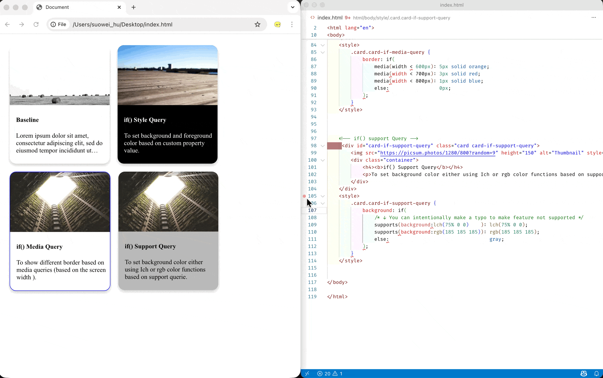This screenshot has height=378, width=603.
Task: Open the notifications bell in status bar
Action: tap(596, 373)
